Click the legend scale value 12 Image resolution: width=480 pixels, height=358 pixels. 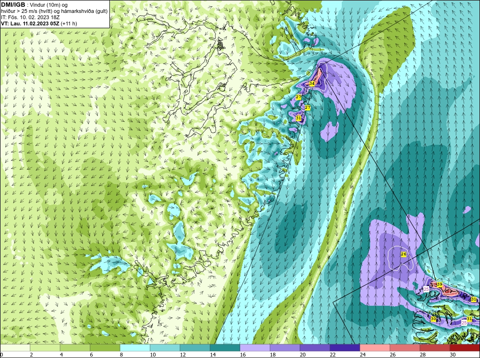pyautogui.click(x=183, y=355)
